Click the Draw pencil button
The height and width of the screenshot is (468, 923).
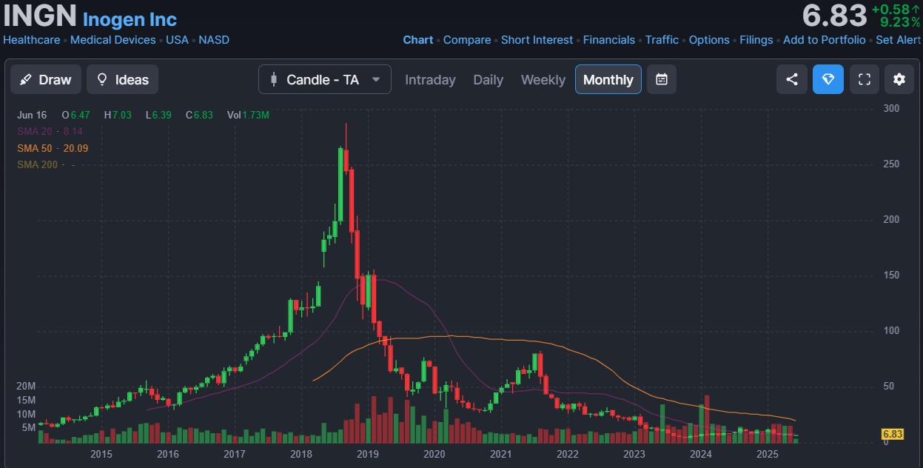pos(46,79)
